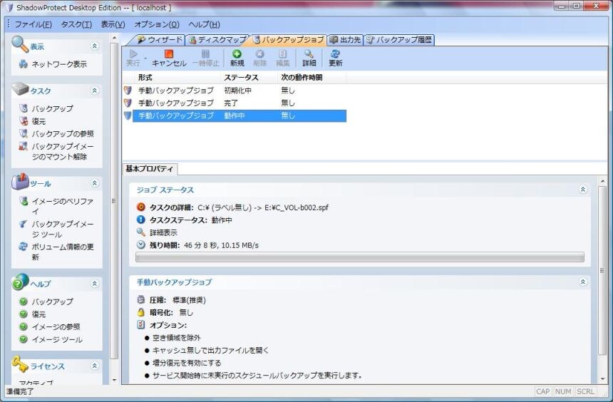This screenshot has height=402, width=613.
Task: Collapse the ヘルプ sidebar section
Action: (95, 284)
